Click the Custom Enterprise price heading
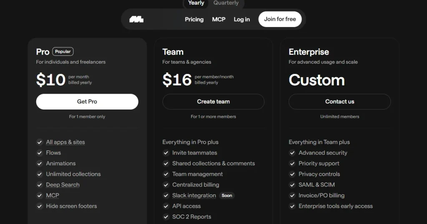427x224 pixels. pos(317,80)
